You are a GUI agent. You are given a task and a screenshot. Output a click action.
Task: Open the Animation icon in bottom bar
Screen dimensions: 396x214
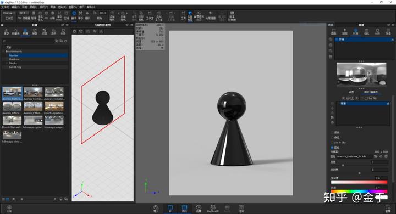(199, 209)
